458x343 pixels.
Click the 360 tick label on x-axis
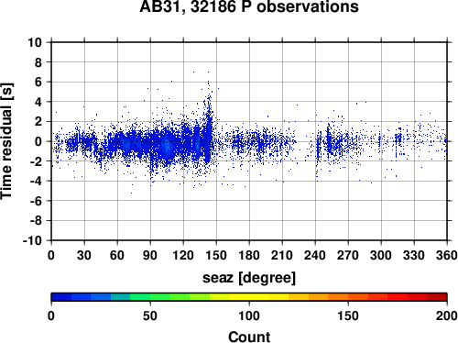tap(447, 255)
